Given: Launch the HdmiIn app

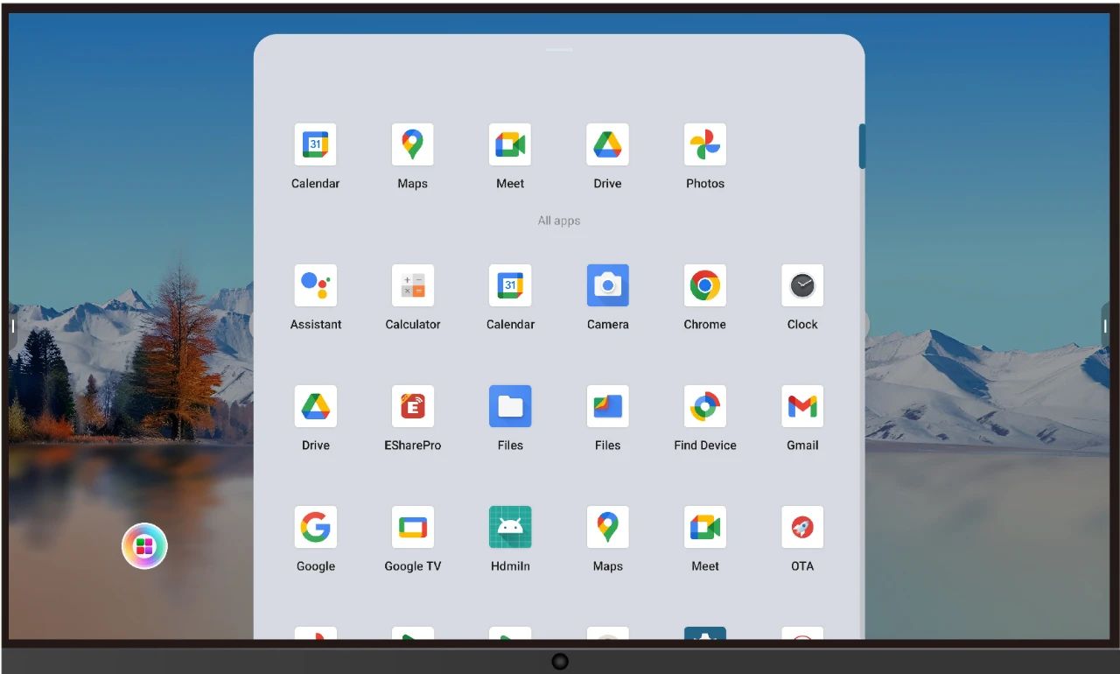Looking at the screenshot, I should [x=510, y=527].
